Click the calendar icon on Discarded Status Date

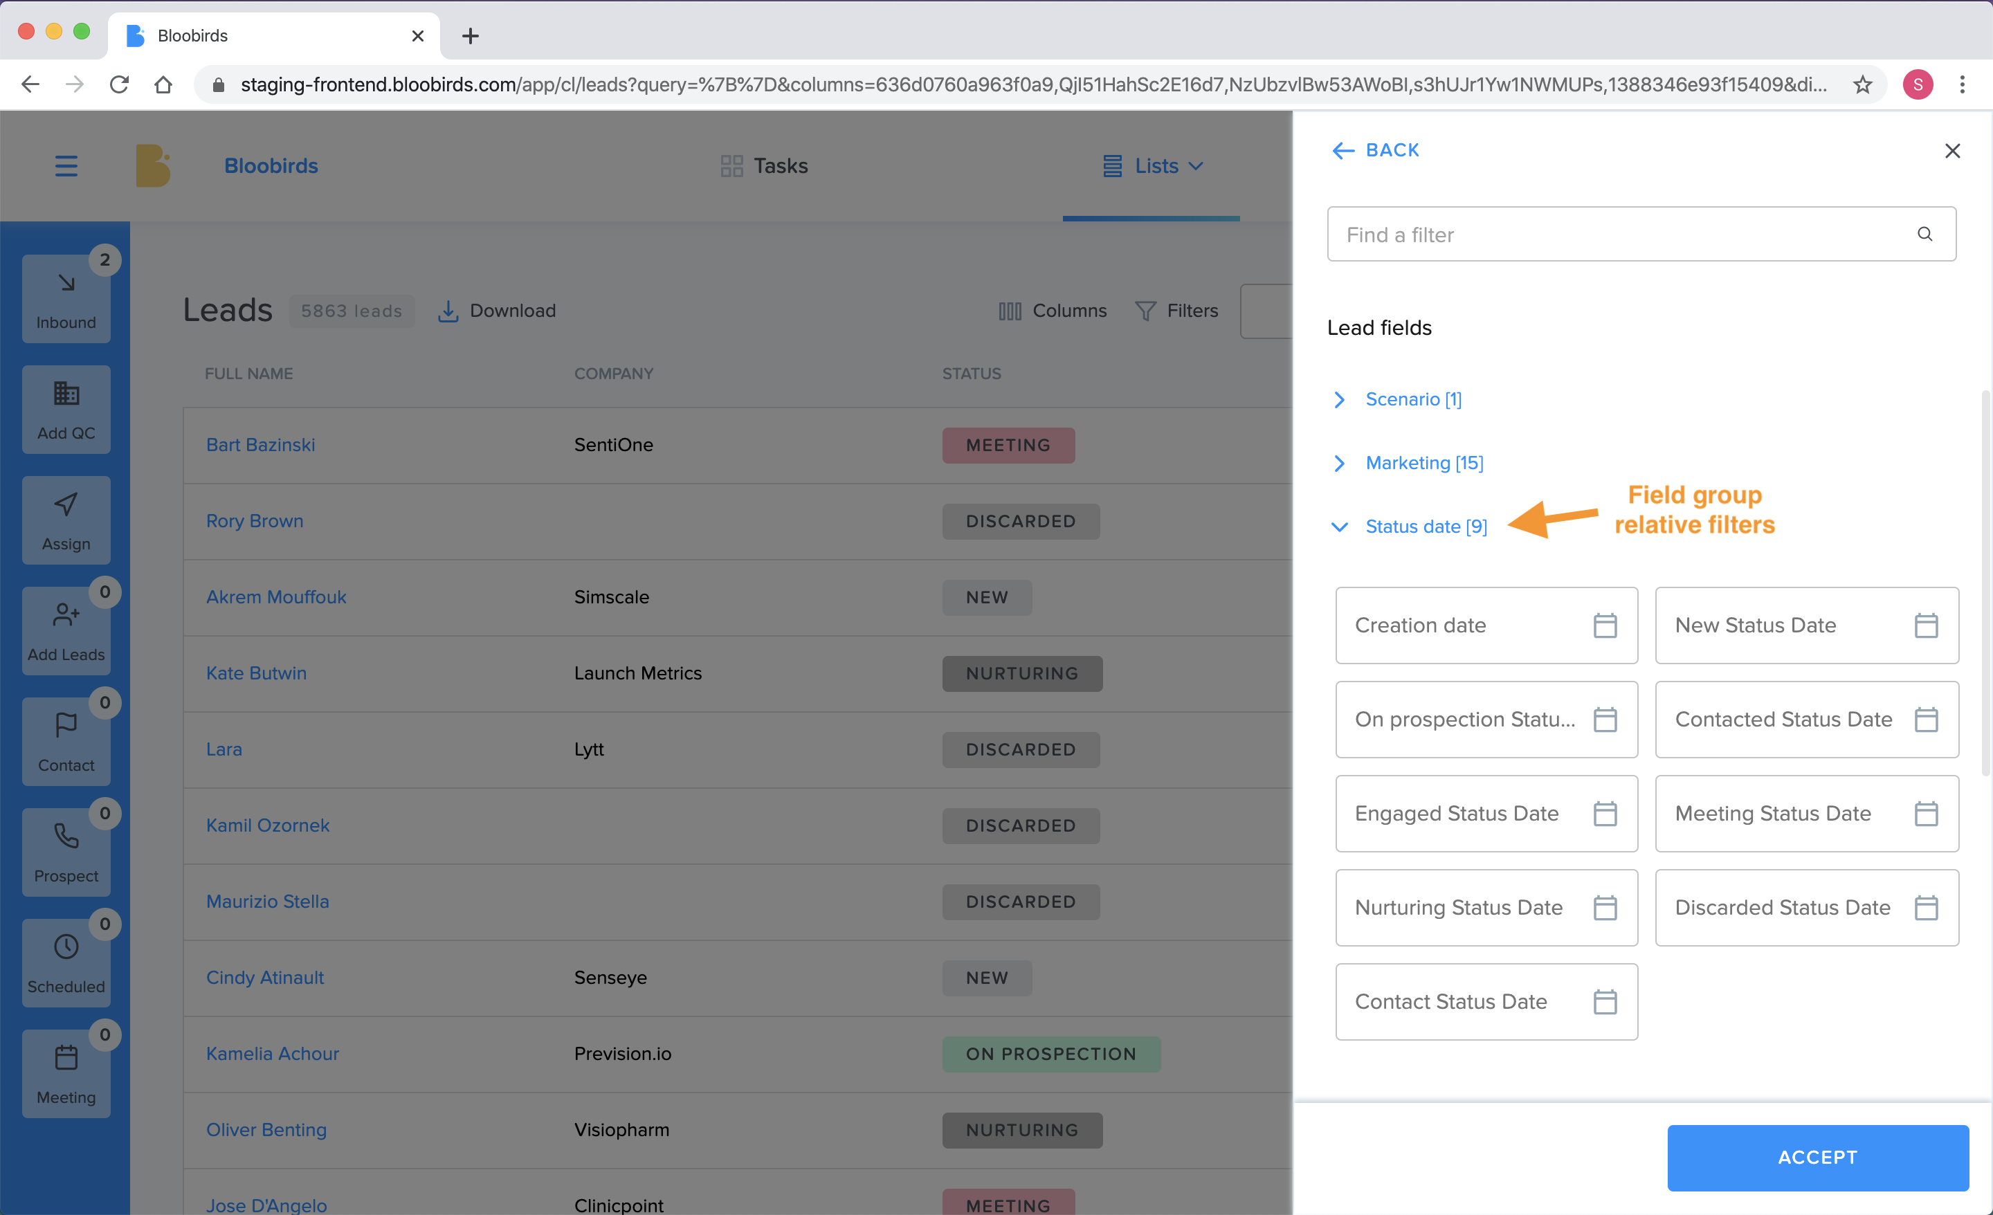point(1926,908)
